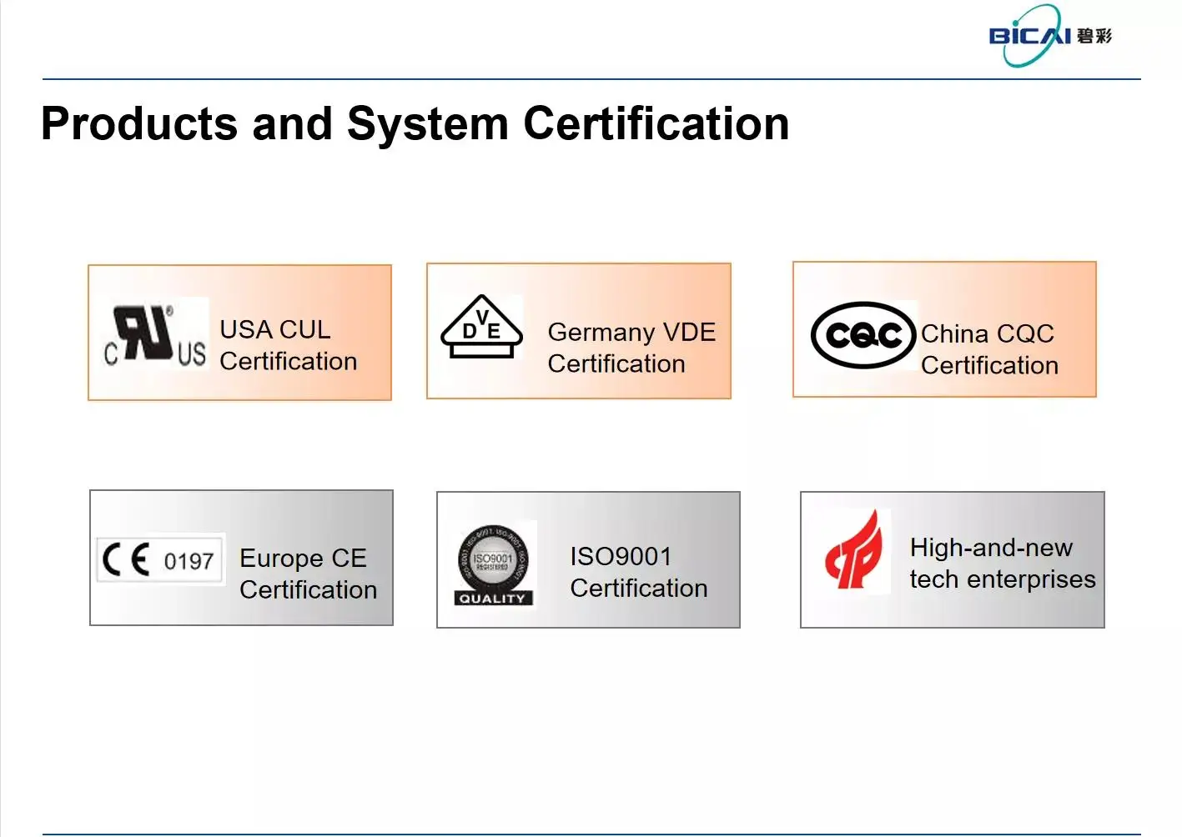Click the 'Products and System Certification' heading
The image size is (1182, 837).
[x=415, y=124]
